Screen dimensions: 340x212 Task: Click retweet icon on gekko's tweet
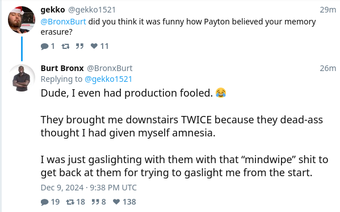pyautogui.click(x=65, y=46)
